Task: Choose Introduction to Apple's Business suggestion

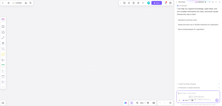Action: 189,88
